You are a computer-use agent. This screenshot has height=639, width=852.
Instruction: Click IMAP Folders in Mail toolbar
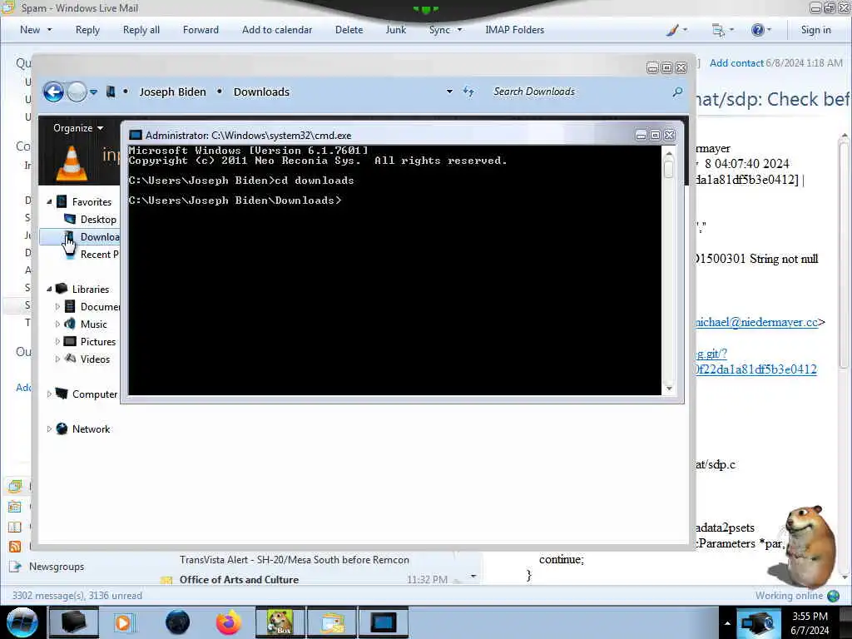pyautogui.click(x=514, y=30)
